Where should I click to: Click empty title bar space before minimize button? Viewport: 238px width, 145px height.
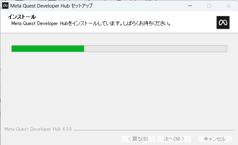(x=137, y=6)
